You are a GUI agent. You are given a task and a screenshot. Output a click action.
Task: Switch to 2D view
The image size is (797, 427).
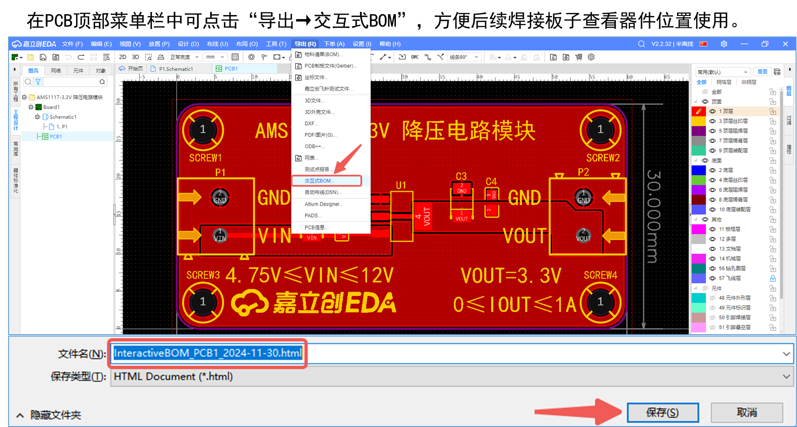coord(123,57)
